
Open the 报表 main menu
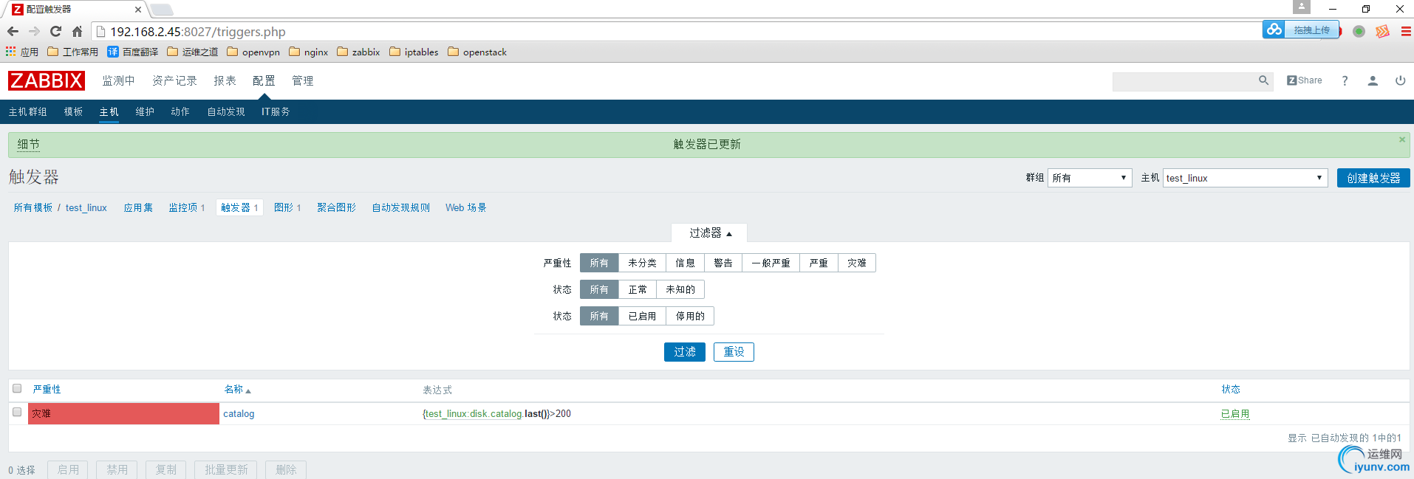225,80
